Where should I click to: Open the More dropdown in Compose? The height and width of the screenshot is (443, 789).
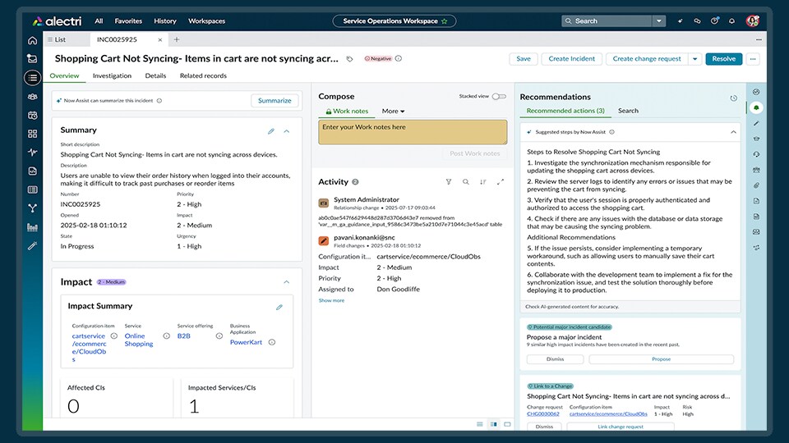(x=393, y=111)
